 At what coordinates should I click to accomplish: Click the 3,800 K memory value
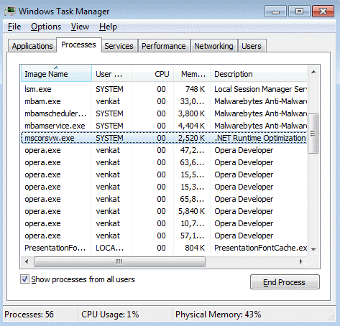[x=191, y=113]
